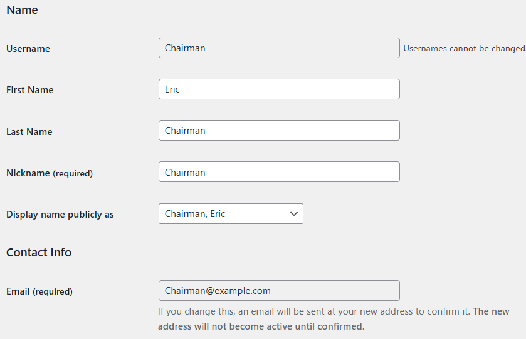The height and width of the screenshot is (339, 526).
Task: Click the "Name" section heading
Action: (x=22, y=10)
